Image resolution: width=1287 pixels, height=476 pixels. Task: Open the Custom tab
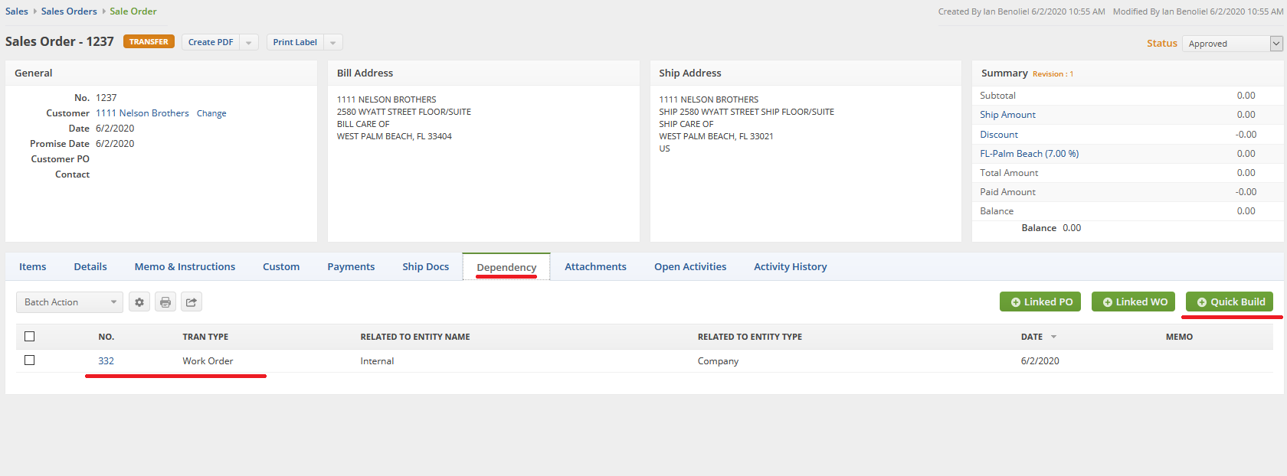tap(281, 267)
